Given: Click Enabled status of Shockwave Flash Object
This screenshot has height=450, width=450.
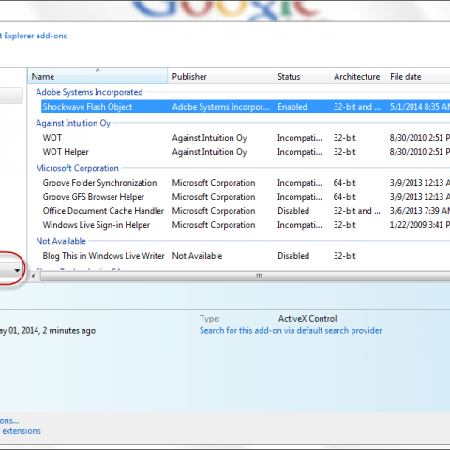Looking at the screenshot, I should (x=292, y=107).
